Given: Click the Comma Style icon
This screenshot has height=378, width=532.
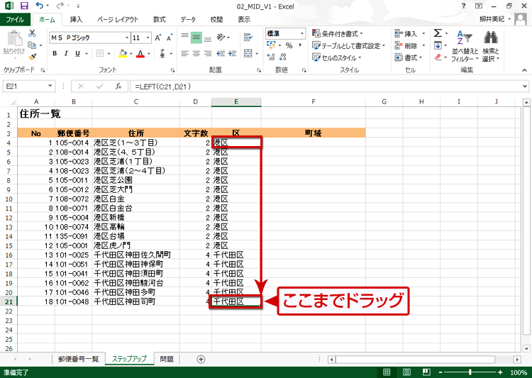Looking at the screenshot, I should pyautogui.click(x=300, y=45).
